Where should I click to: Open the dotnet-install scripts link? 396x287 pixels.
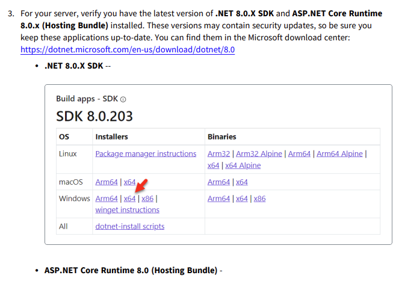[x=129, y=226]
